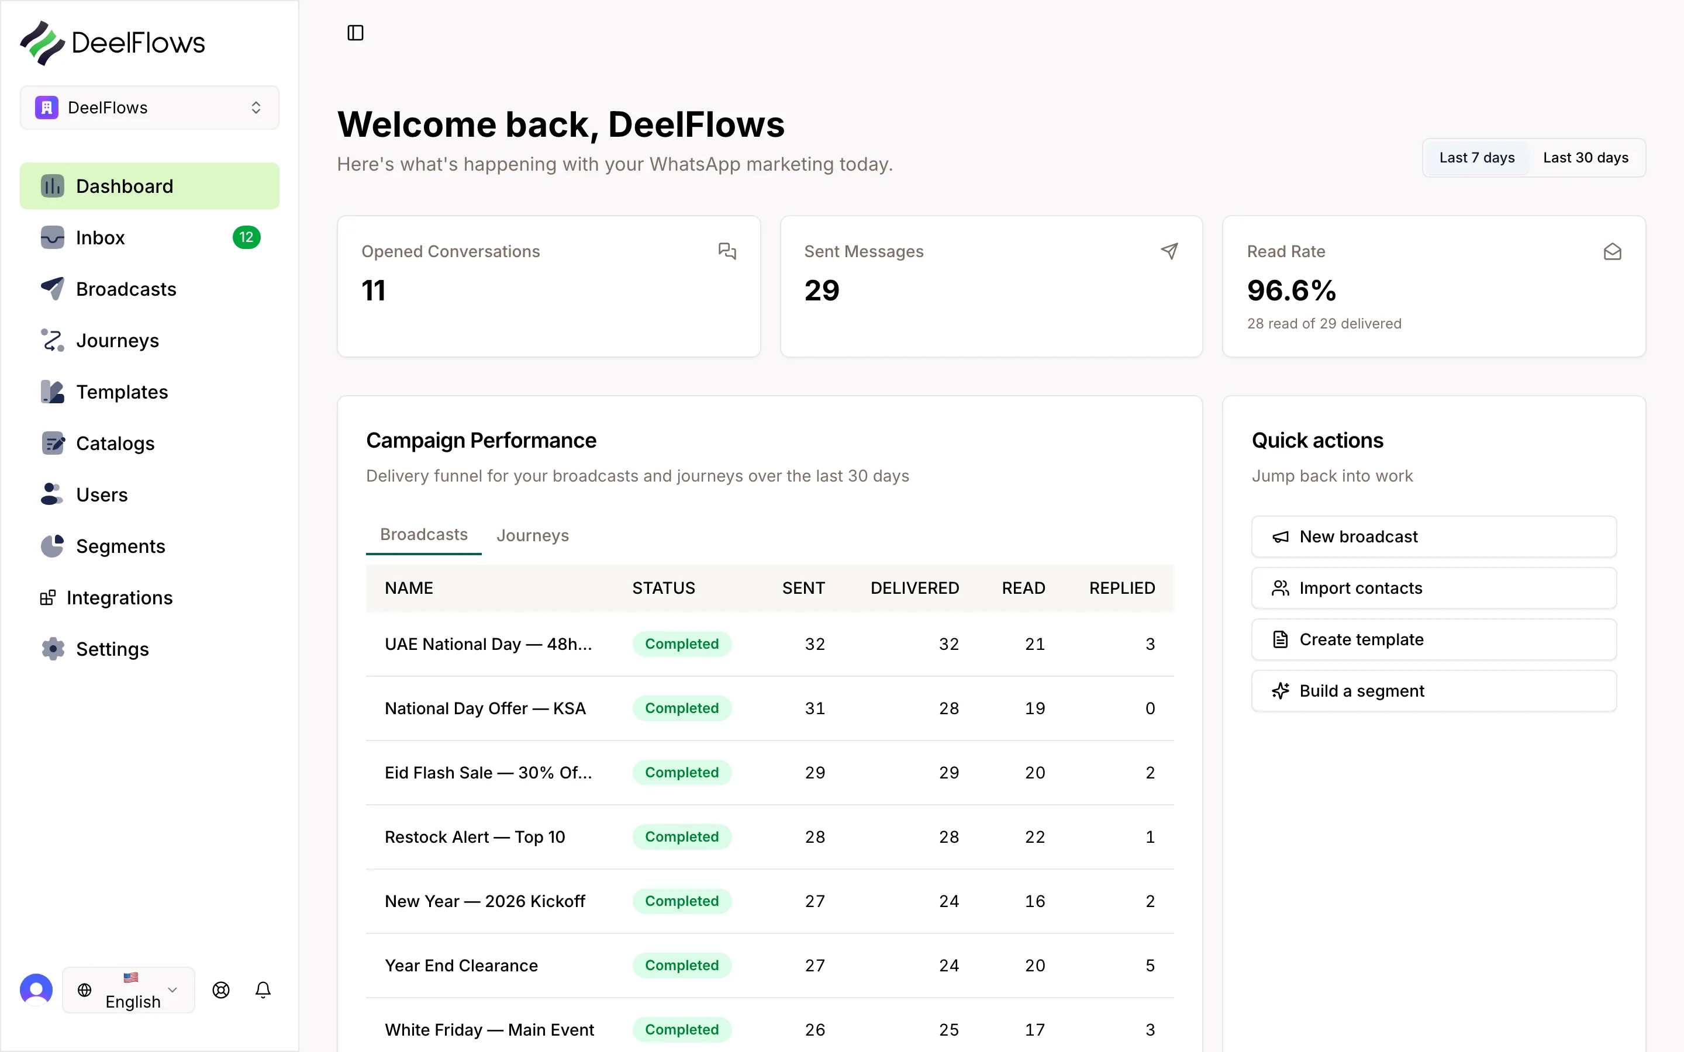Viewport: 1684px width, 1052px height.
Task: Click the NAME column header
Action: [x=409, y=589]
